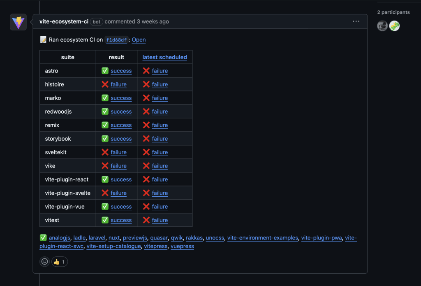Click the 'latest scheduled' column header link

click(164, 57)
